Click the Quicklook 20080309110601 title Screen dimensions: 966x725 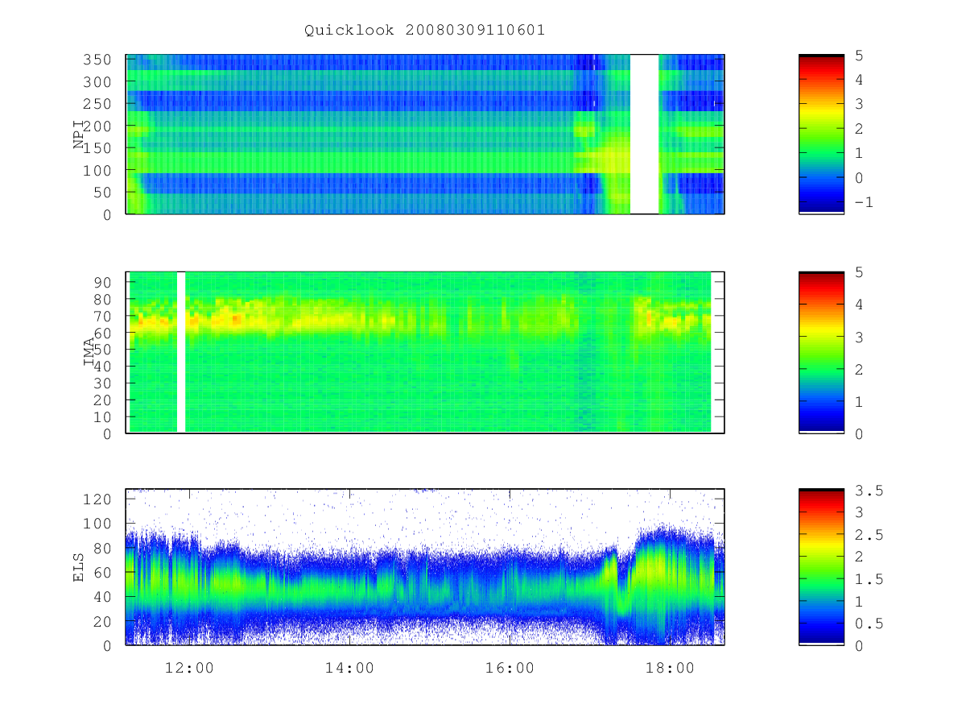[x=424, y=31]
